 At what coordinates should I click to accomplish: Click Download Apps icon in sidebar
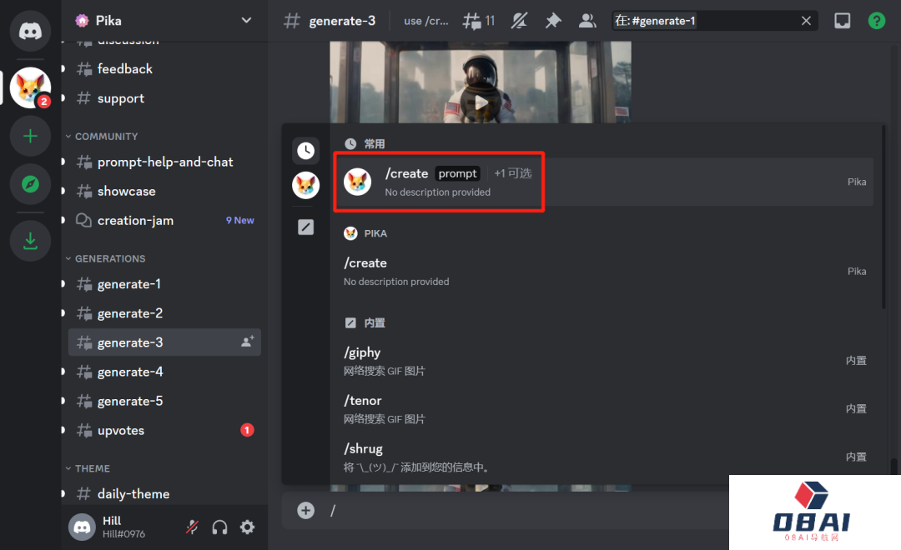tap(31, 241)
